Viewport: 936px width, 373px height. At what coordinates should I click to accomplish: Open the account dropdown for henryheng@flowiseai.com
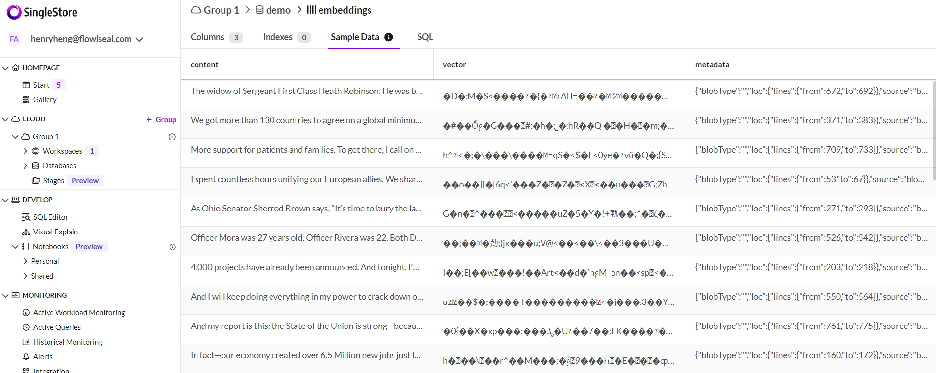(139, 39)
